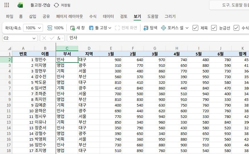Click the zoom to 100% icon

[x=50, y=28]
